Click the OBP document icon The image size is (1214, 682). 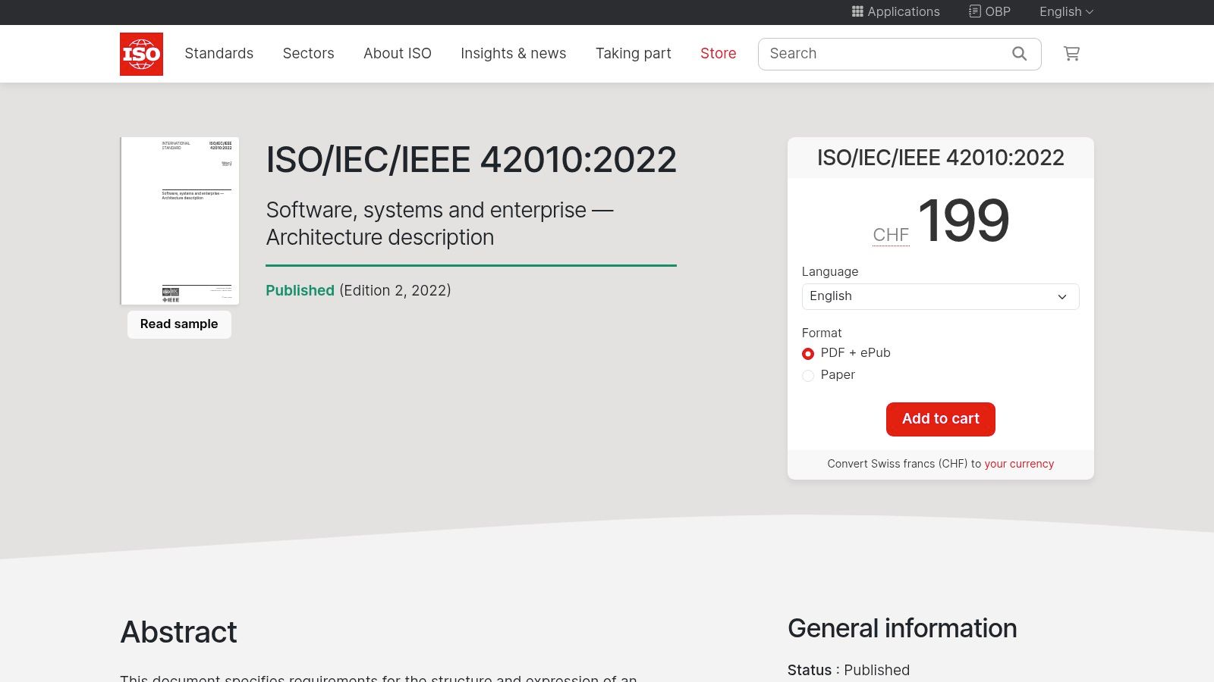[x=974, y=11]
